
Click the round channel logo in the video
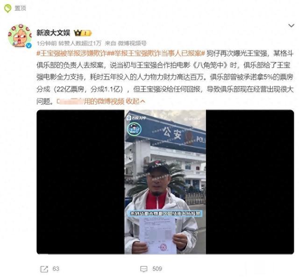[x=134, y=129]
